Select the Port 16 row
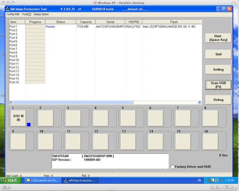The width and height of the screenshot is (239, 191). tap(105, 82)
